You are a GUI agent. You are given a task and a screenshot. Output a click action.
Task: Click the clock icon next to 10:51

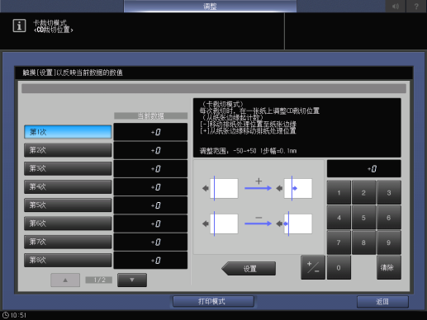6,315
